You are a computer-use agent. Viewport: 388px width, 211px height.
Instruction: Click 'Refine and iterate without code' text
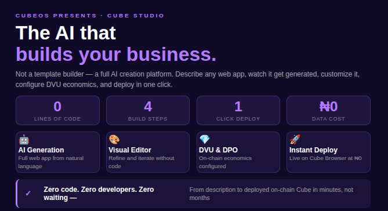(x=142, y=162)
